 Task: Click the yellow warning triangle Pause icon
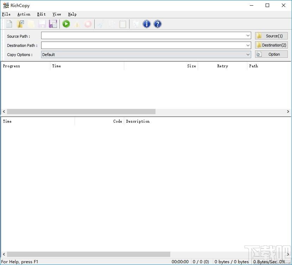click(77, 24)
